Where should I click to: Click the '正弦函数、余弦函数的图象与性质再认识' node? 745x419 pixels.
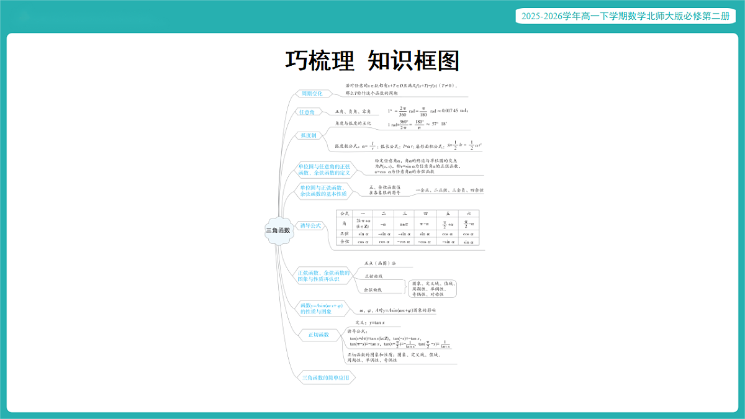[x=323, y=276]
